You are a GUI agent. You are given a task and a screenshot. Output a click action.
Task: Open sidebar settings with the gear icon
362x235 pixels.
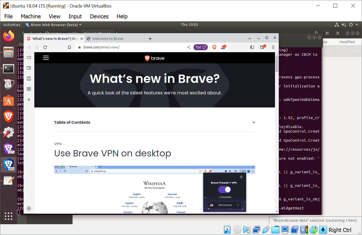(29, 208)
